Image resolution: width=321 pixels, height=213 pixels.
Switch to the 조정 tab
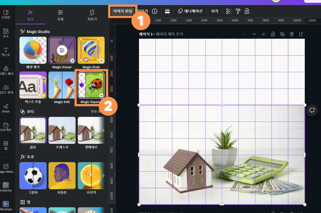coord(60,15)
